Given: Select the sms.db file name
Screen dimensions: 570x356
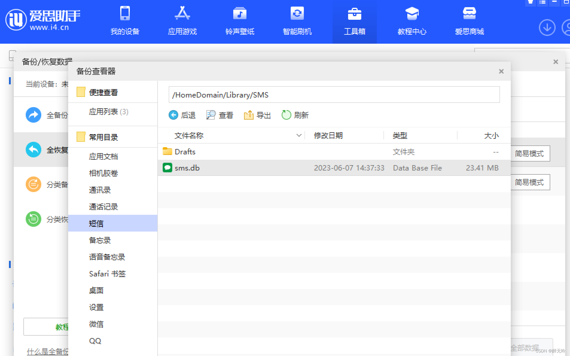Looking at the screenshot, I should (x=187, y=168).
